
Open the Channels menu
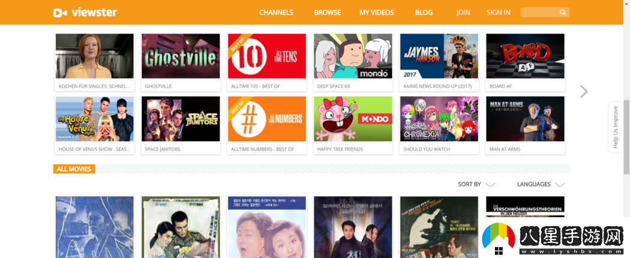[x=276, y=13]
